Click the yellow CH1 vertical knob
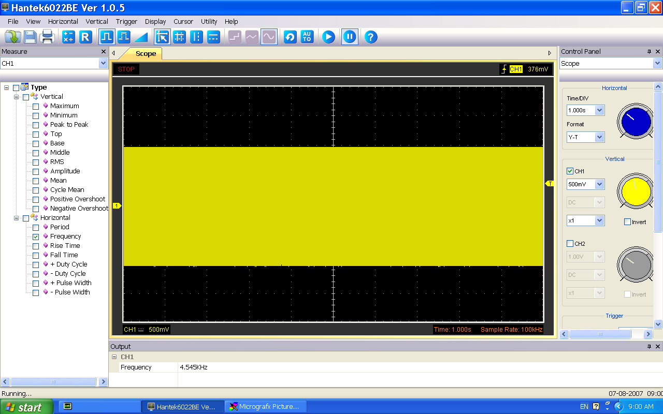663x414 pixels. [636, 192]
